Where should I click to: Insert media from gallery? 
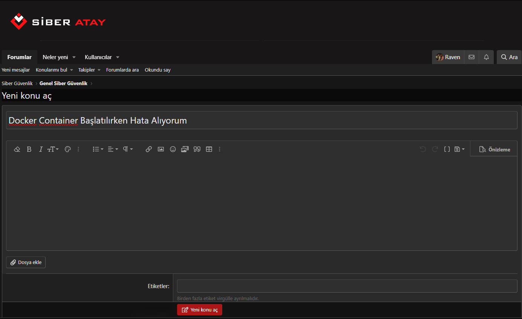[x=185, y=149]
